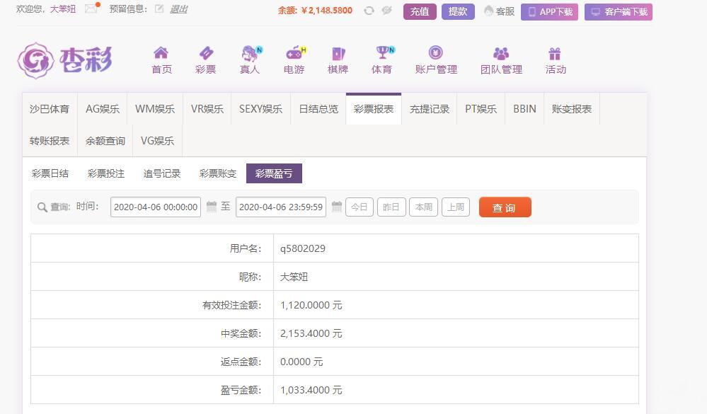Click the balance amount ¥2,148.5800
The image size is (707, 414).
pyautogui.click(x=327, y=11)
